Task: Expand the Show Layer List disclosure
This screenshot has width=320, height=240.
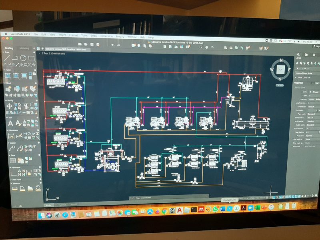Action: 296,78
